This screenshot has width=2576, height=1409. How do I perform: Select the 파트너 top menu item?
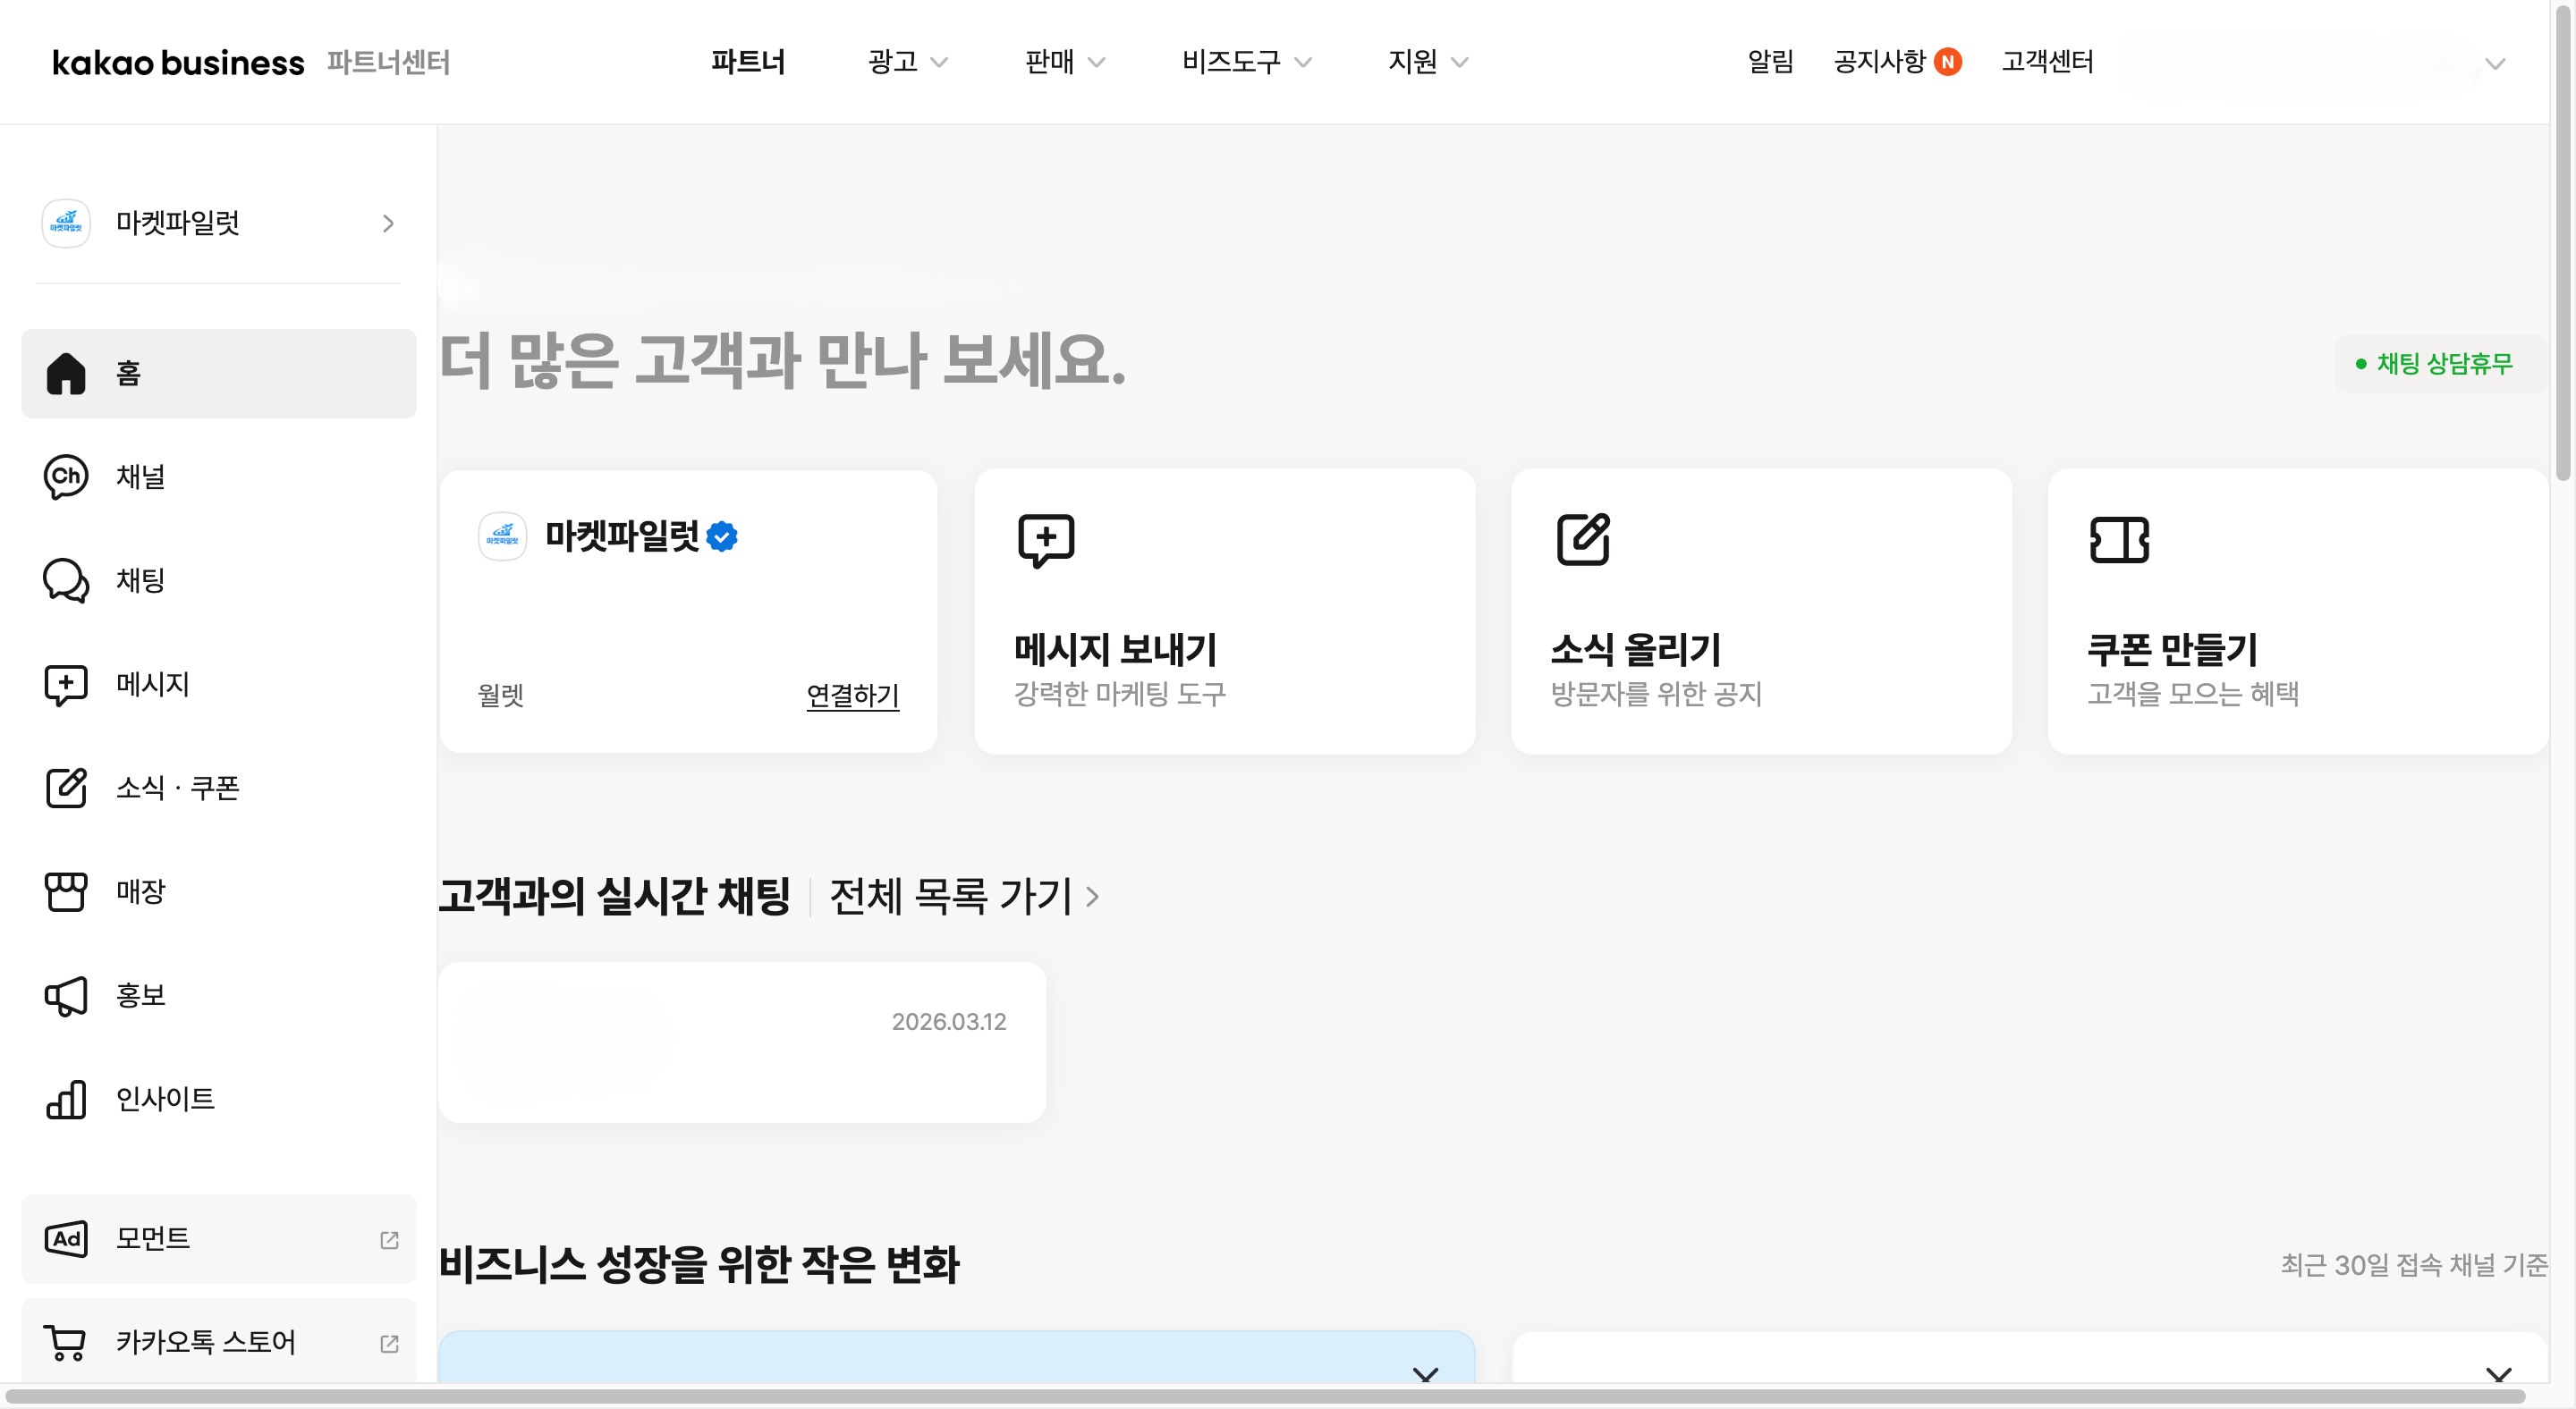(748, 62)
